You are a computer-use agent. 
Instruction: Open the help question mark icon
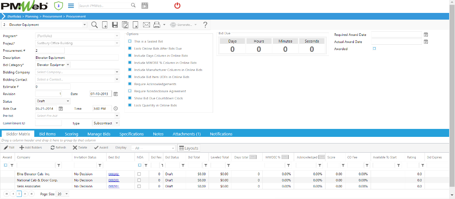[x=205, y=25]
